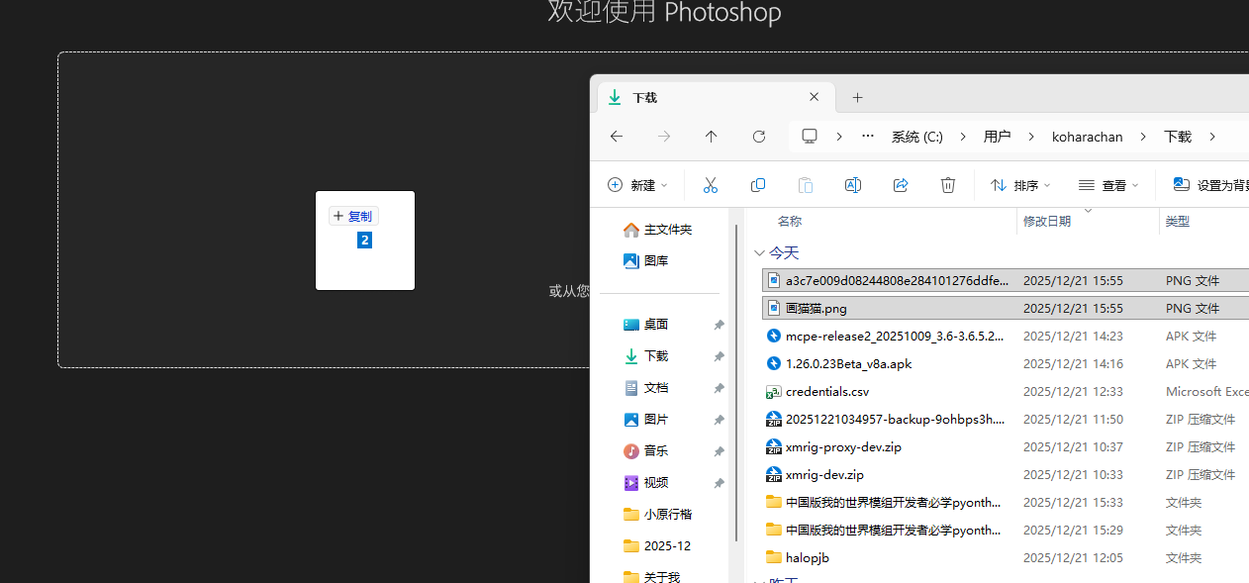Click the Delete trash can icon
This screenshot has width=1249, height=583.
click(948, 185)
